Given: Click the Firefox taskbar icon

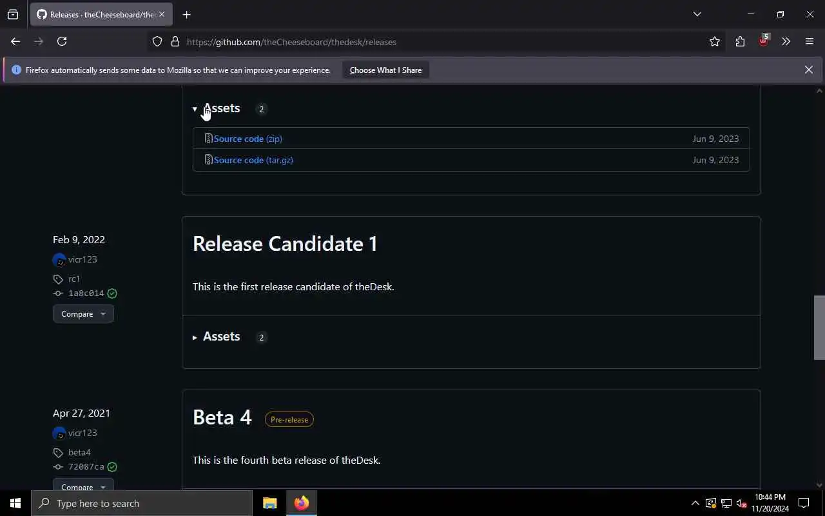Looking at the screenshot, I should coord(302,503).
